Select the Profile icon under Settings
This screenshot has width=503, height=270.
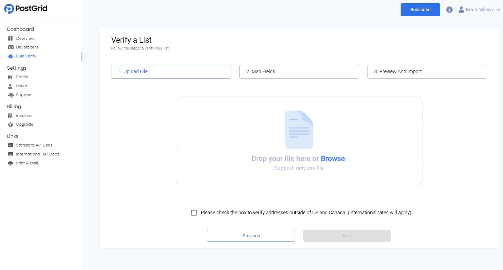point(10,77)
